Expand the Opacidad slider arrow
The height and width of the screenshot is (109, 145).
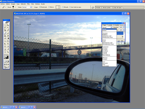point(124,27)
